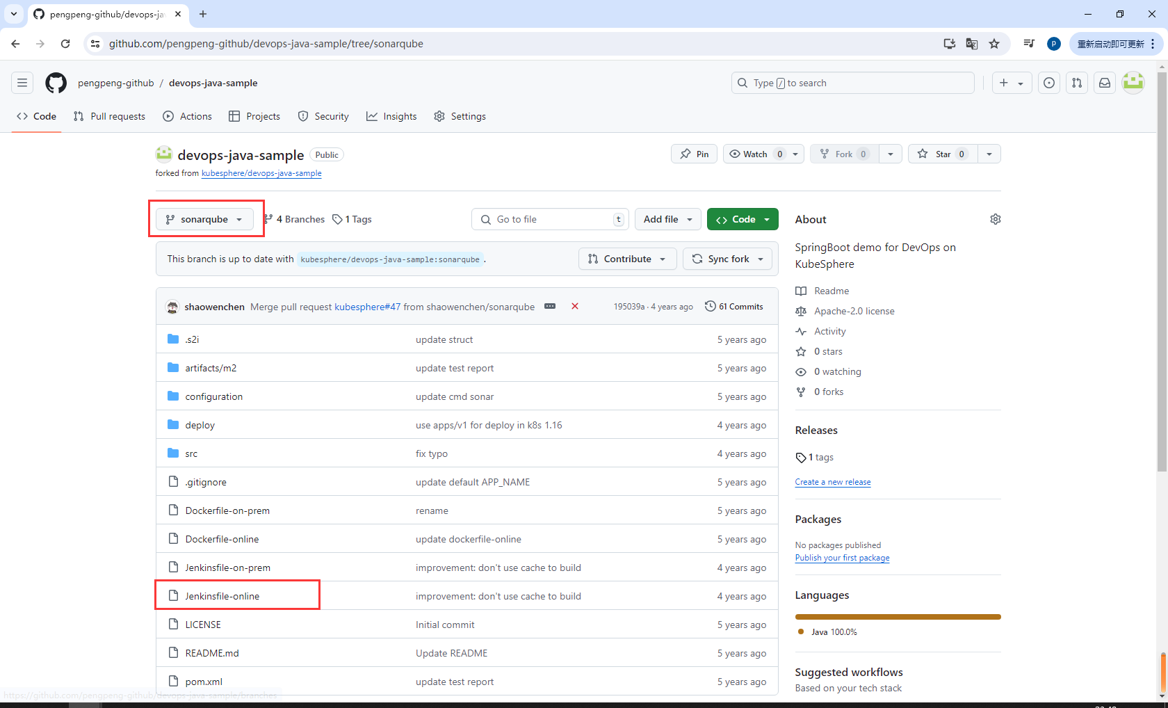Click the browser update restart button
Screen dimensions: 1168x708
click(1114, 44)
